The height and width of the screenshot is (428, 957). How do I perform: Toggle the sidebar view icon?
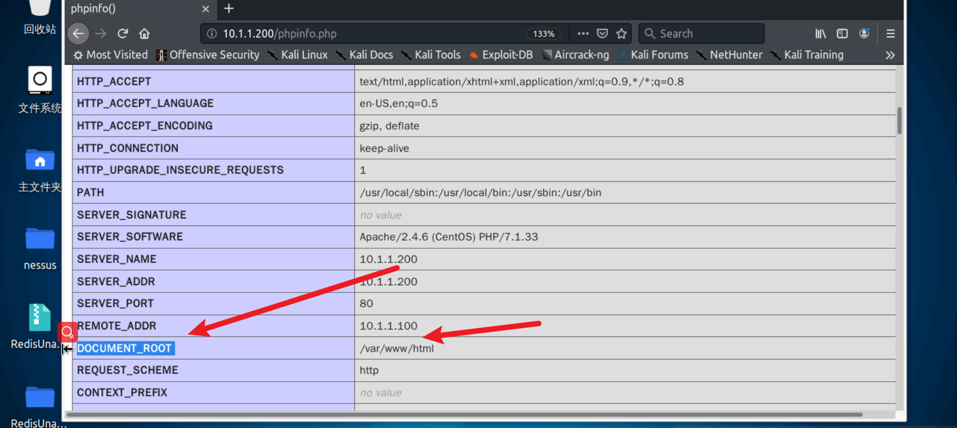pyautogui.click(x=842, y=34)
